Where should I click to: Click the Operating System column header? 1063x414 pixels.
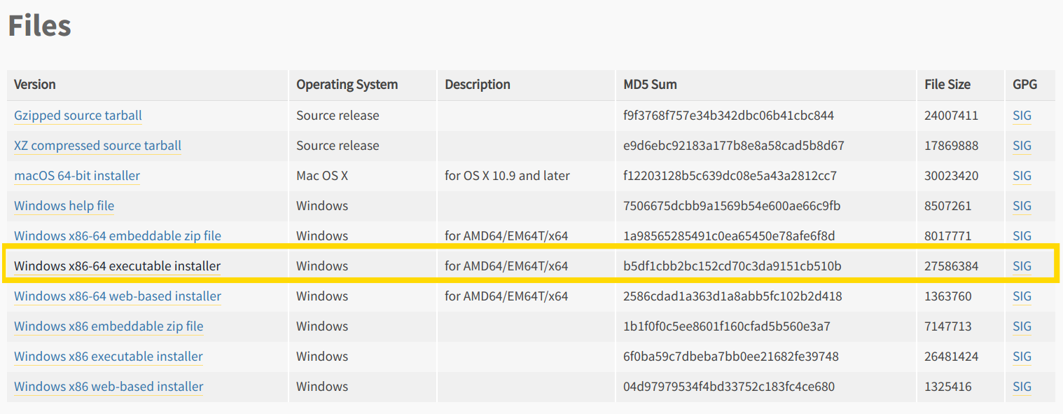347,85
